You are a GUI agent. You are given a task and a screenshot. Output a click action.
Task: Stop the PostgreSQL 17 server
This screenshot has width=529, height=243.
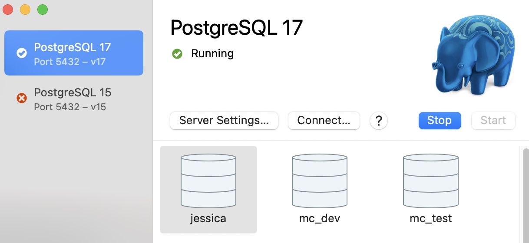(440, 120)
